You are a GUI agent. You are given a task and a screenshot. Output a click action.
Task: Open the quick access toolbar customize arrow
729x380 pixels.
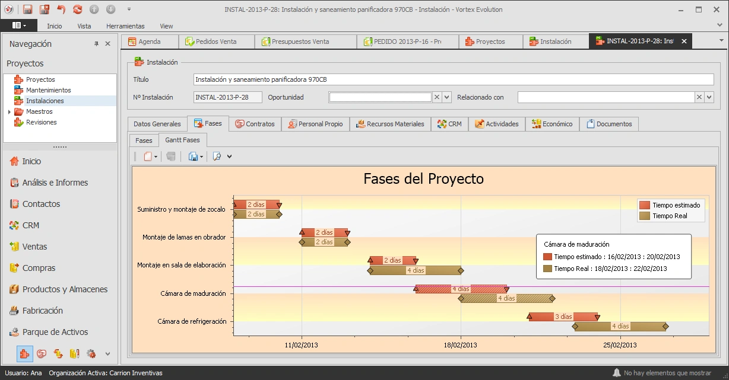point(129,9)
